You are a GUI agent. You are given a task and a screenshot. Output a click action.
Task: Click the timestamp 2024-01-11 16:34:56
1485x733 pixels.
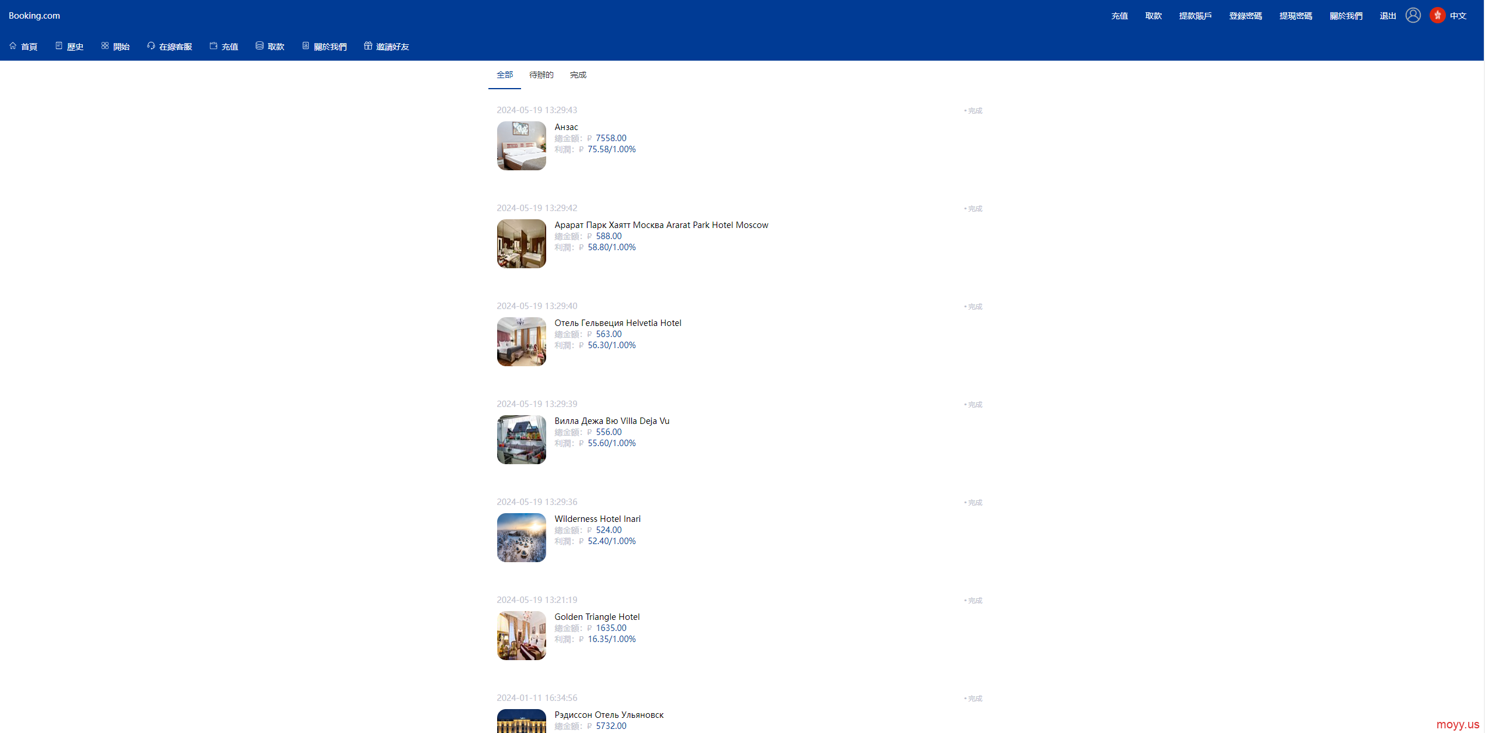pyautogui.click(x=537, y=698)
